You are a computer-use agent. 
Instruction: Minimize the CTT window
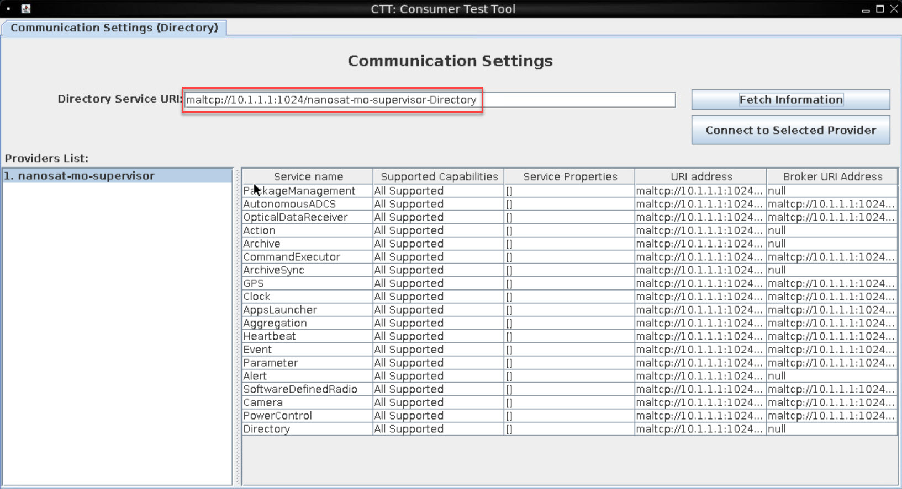click(866, 9)
